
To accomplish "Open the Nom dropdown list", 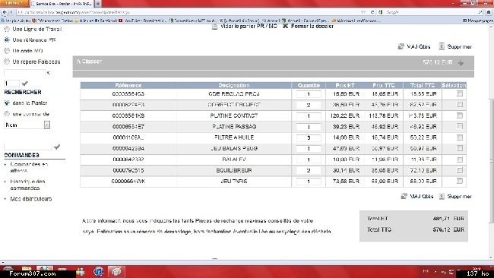I will tap(46, 125).
